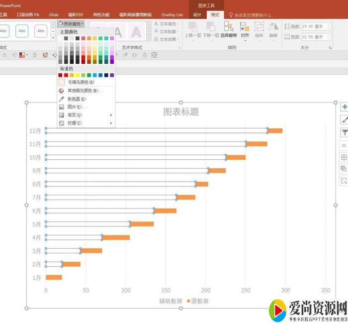Open the Align dropdown (对齐)
The height and width of the screenshot is (323, 348).
pos(245,29)
